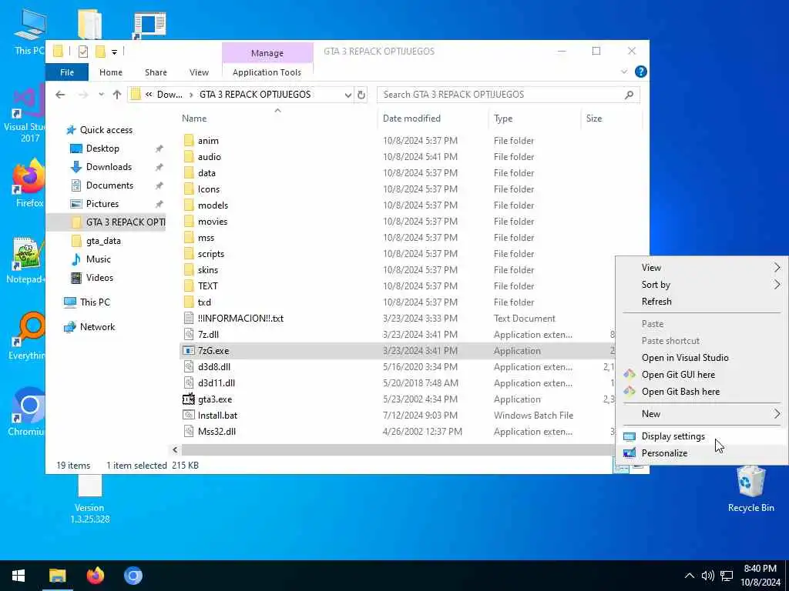The width and height of the screenshot is (789, 591).
Task: Select Desktop in navigation pane
Action: pos(102,149)
